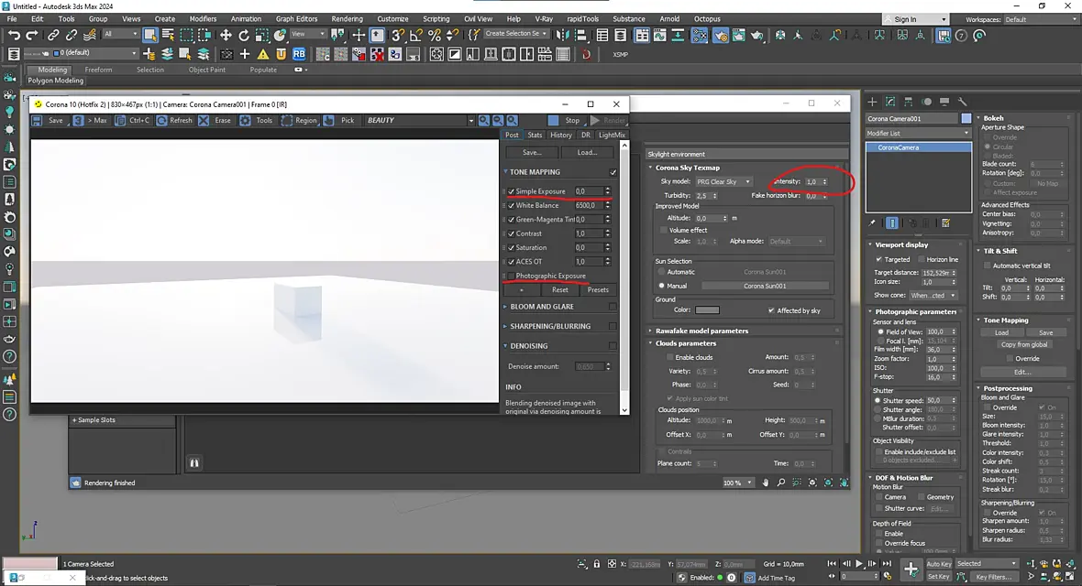
Task: Click the pause icon below sample slots
Action: 194,463
